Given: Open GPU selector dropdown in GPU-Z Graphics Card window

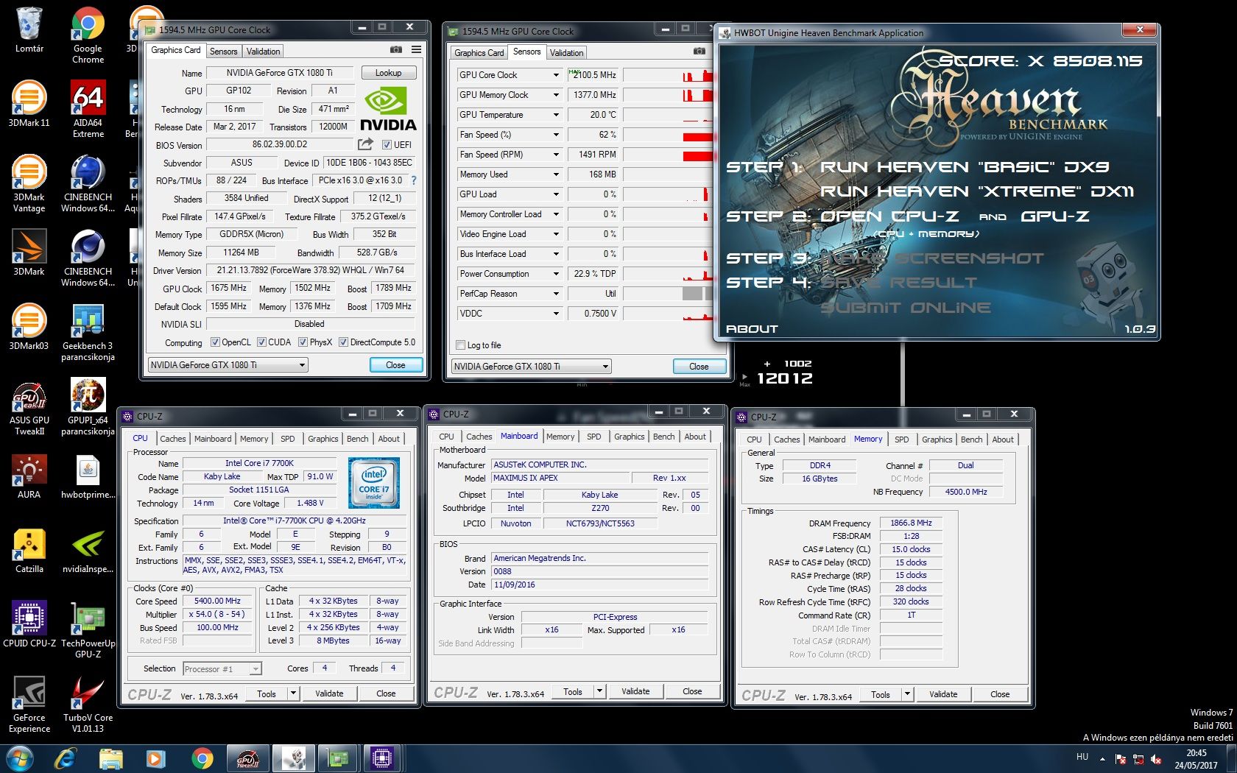Looking at the screenshot, I should click(228, 365).
